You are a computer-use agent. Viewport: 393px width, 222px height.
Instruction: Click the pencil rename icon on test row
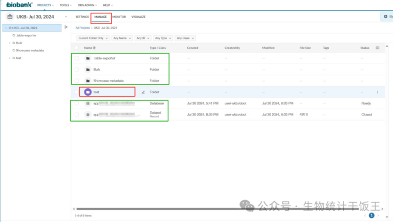[x=143, y=92]
